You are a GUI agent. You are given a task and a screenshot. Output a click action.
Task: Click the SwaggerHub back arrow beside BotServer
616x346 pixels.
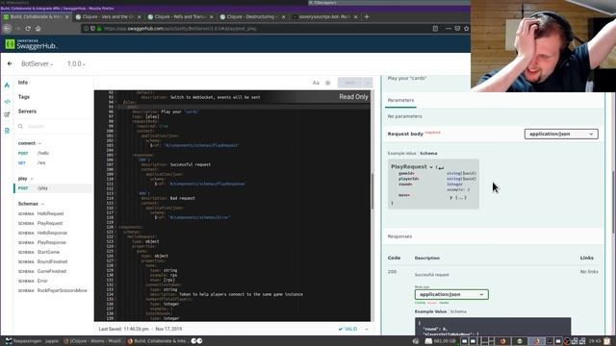pyautogui.click(x=10, y=63)
